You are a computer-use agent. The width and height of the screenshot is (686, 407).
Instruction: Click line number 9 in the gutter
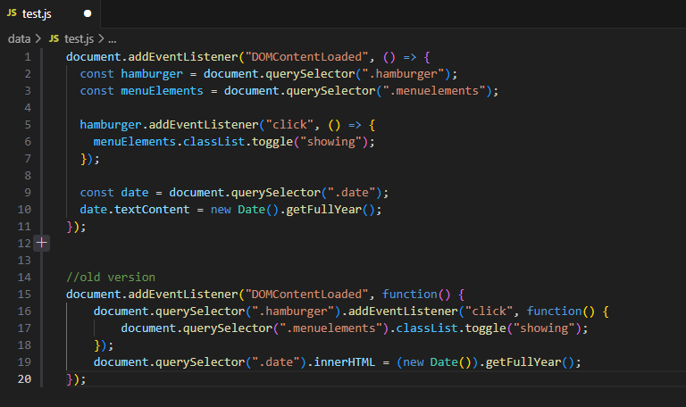pyautogui.click(x=28, y=193)
